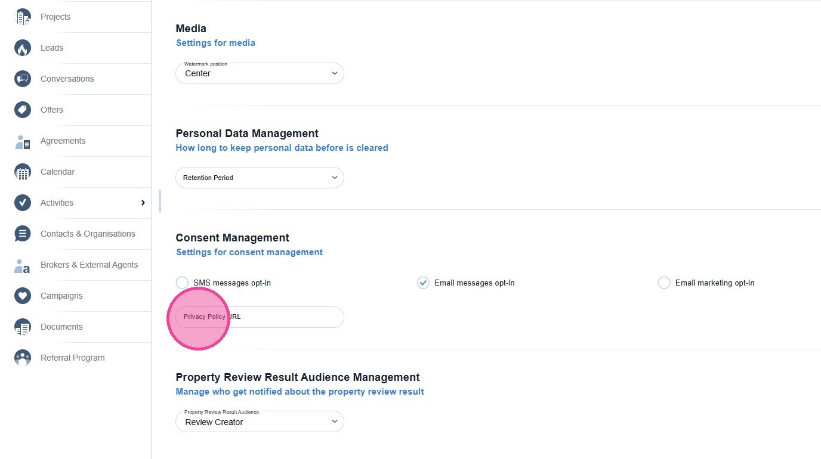Click the Agreements person-document icon
The width and height of the screenshot is (821, 459).
click(x=23, y=141)
